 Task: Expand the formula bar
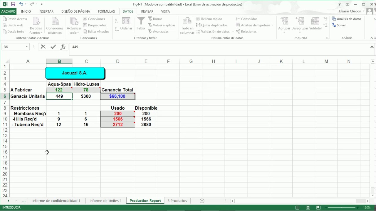click(x=372, y=47)
